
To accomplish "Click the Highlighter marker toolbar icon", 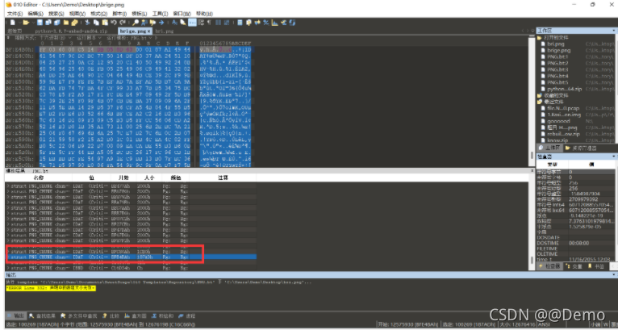I will pos(183,23).
